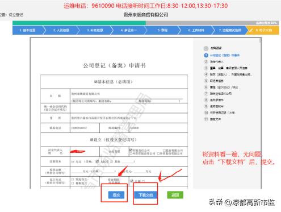Click the 邮政编码 postal code value cell

158,128
